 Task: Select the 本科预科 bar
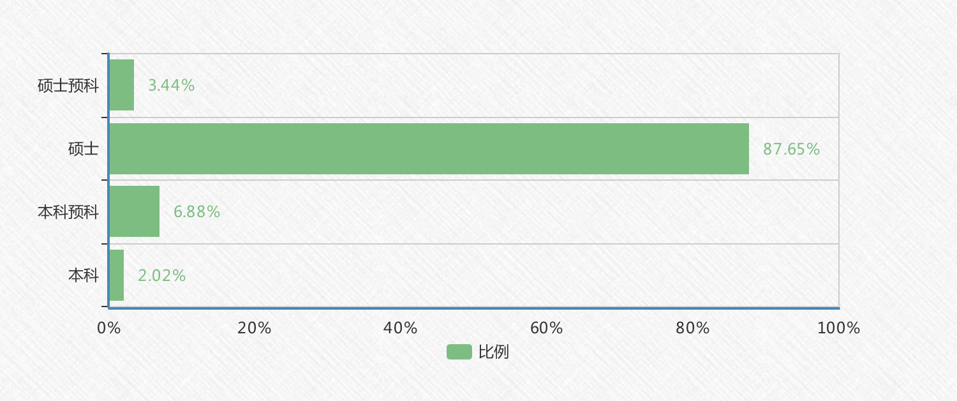pos(134,211)
